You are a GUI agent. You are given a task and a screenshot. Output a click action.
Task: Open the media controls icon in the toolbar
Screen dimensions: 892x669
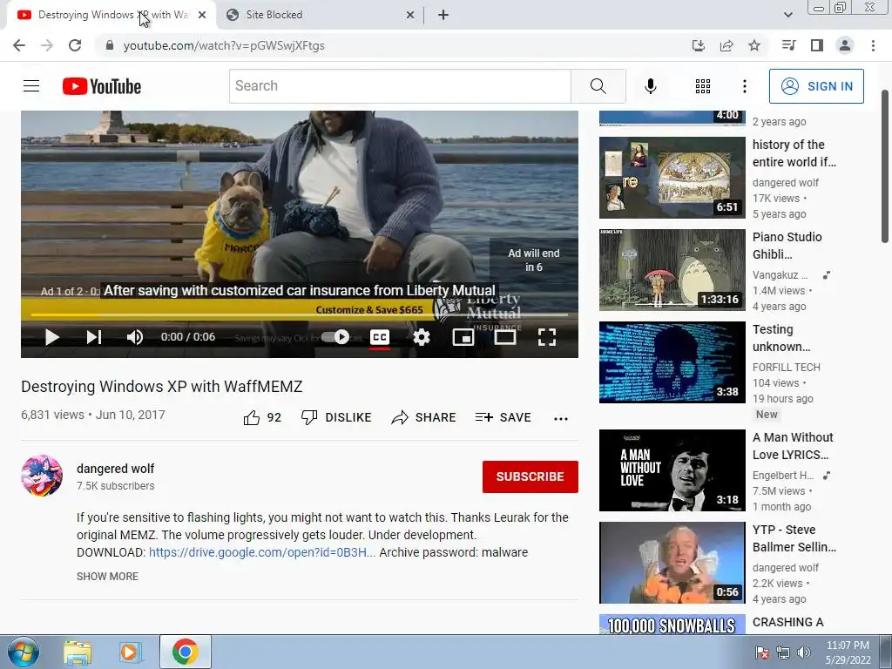[x=788, y=45]
